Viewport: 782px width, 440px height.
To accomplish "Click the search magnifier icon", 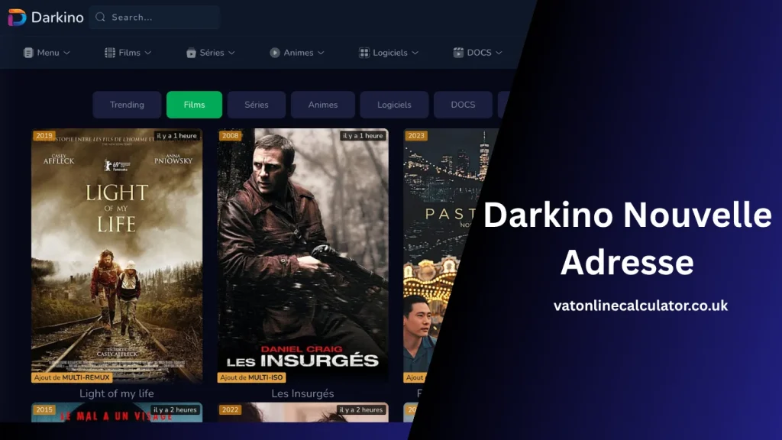I will [x=100, y=17].
